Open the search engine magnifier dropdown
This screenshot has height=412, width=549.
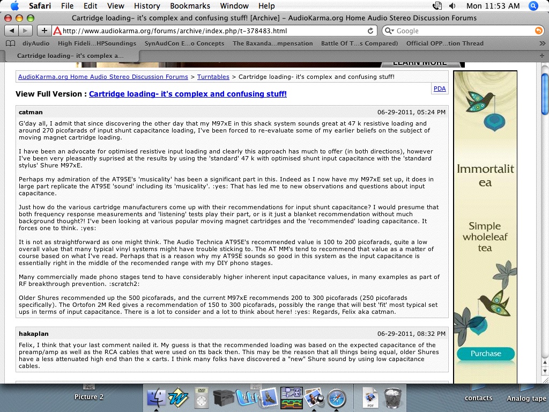(389, 31)
